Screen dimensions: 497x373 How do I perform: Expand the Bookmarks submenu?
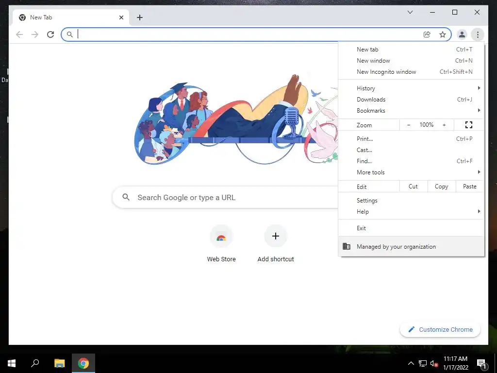click(x=411, y=110)
